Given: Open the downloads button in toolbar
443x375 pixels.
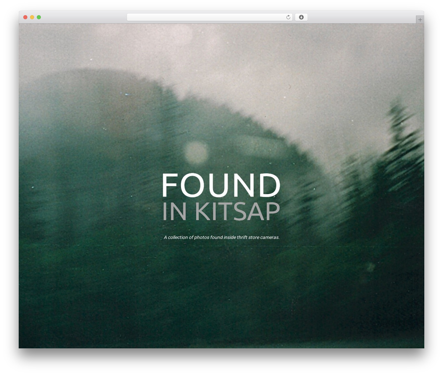Looking at the screenshot, I should coord(301,17).
